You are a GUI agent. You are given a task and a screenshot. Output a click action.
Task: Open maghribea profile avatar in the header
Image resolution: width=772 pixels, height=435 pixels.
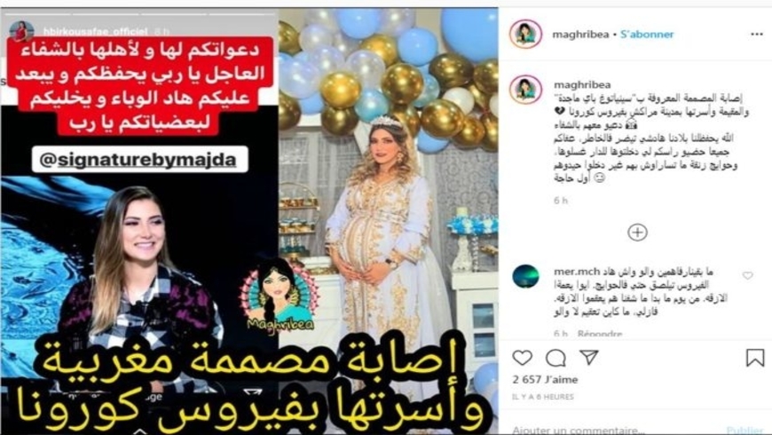click(526, 34)
